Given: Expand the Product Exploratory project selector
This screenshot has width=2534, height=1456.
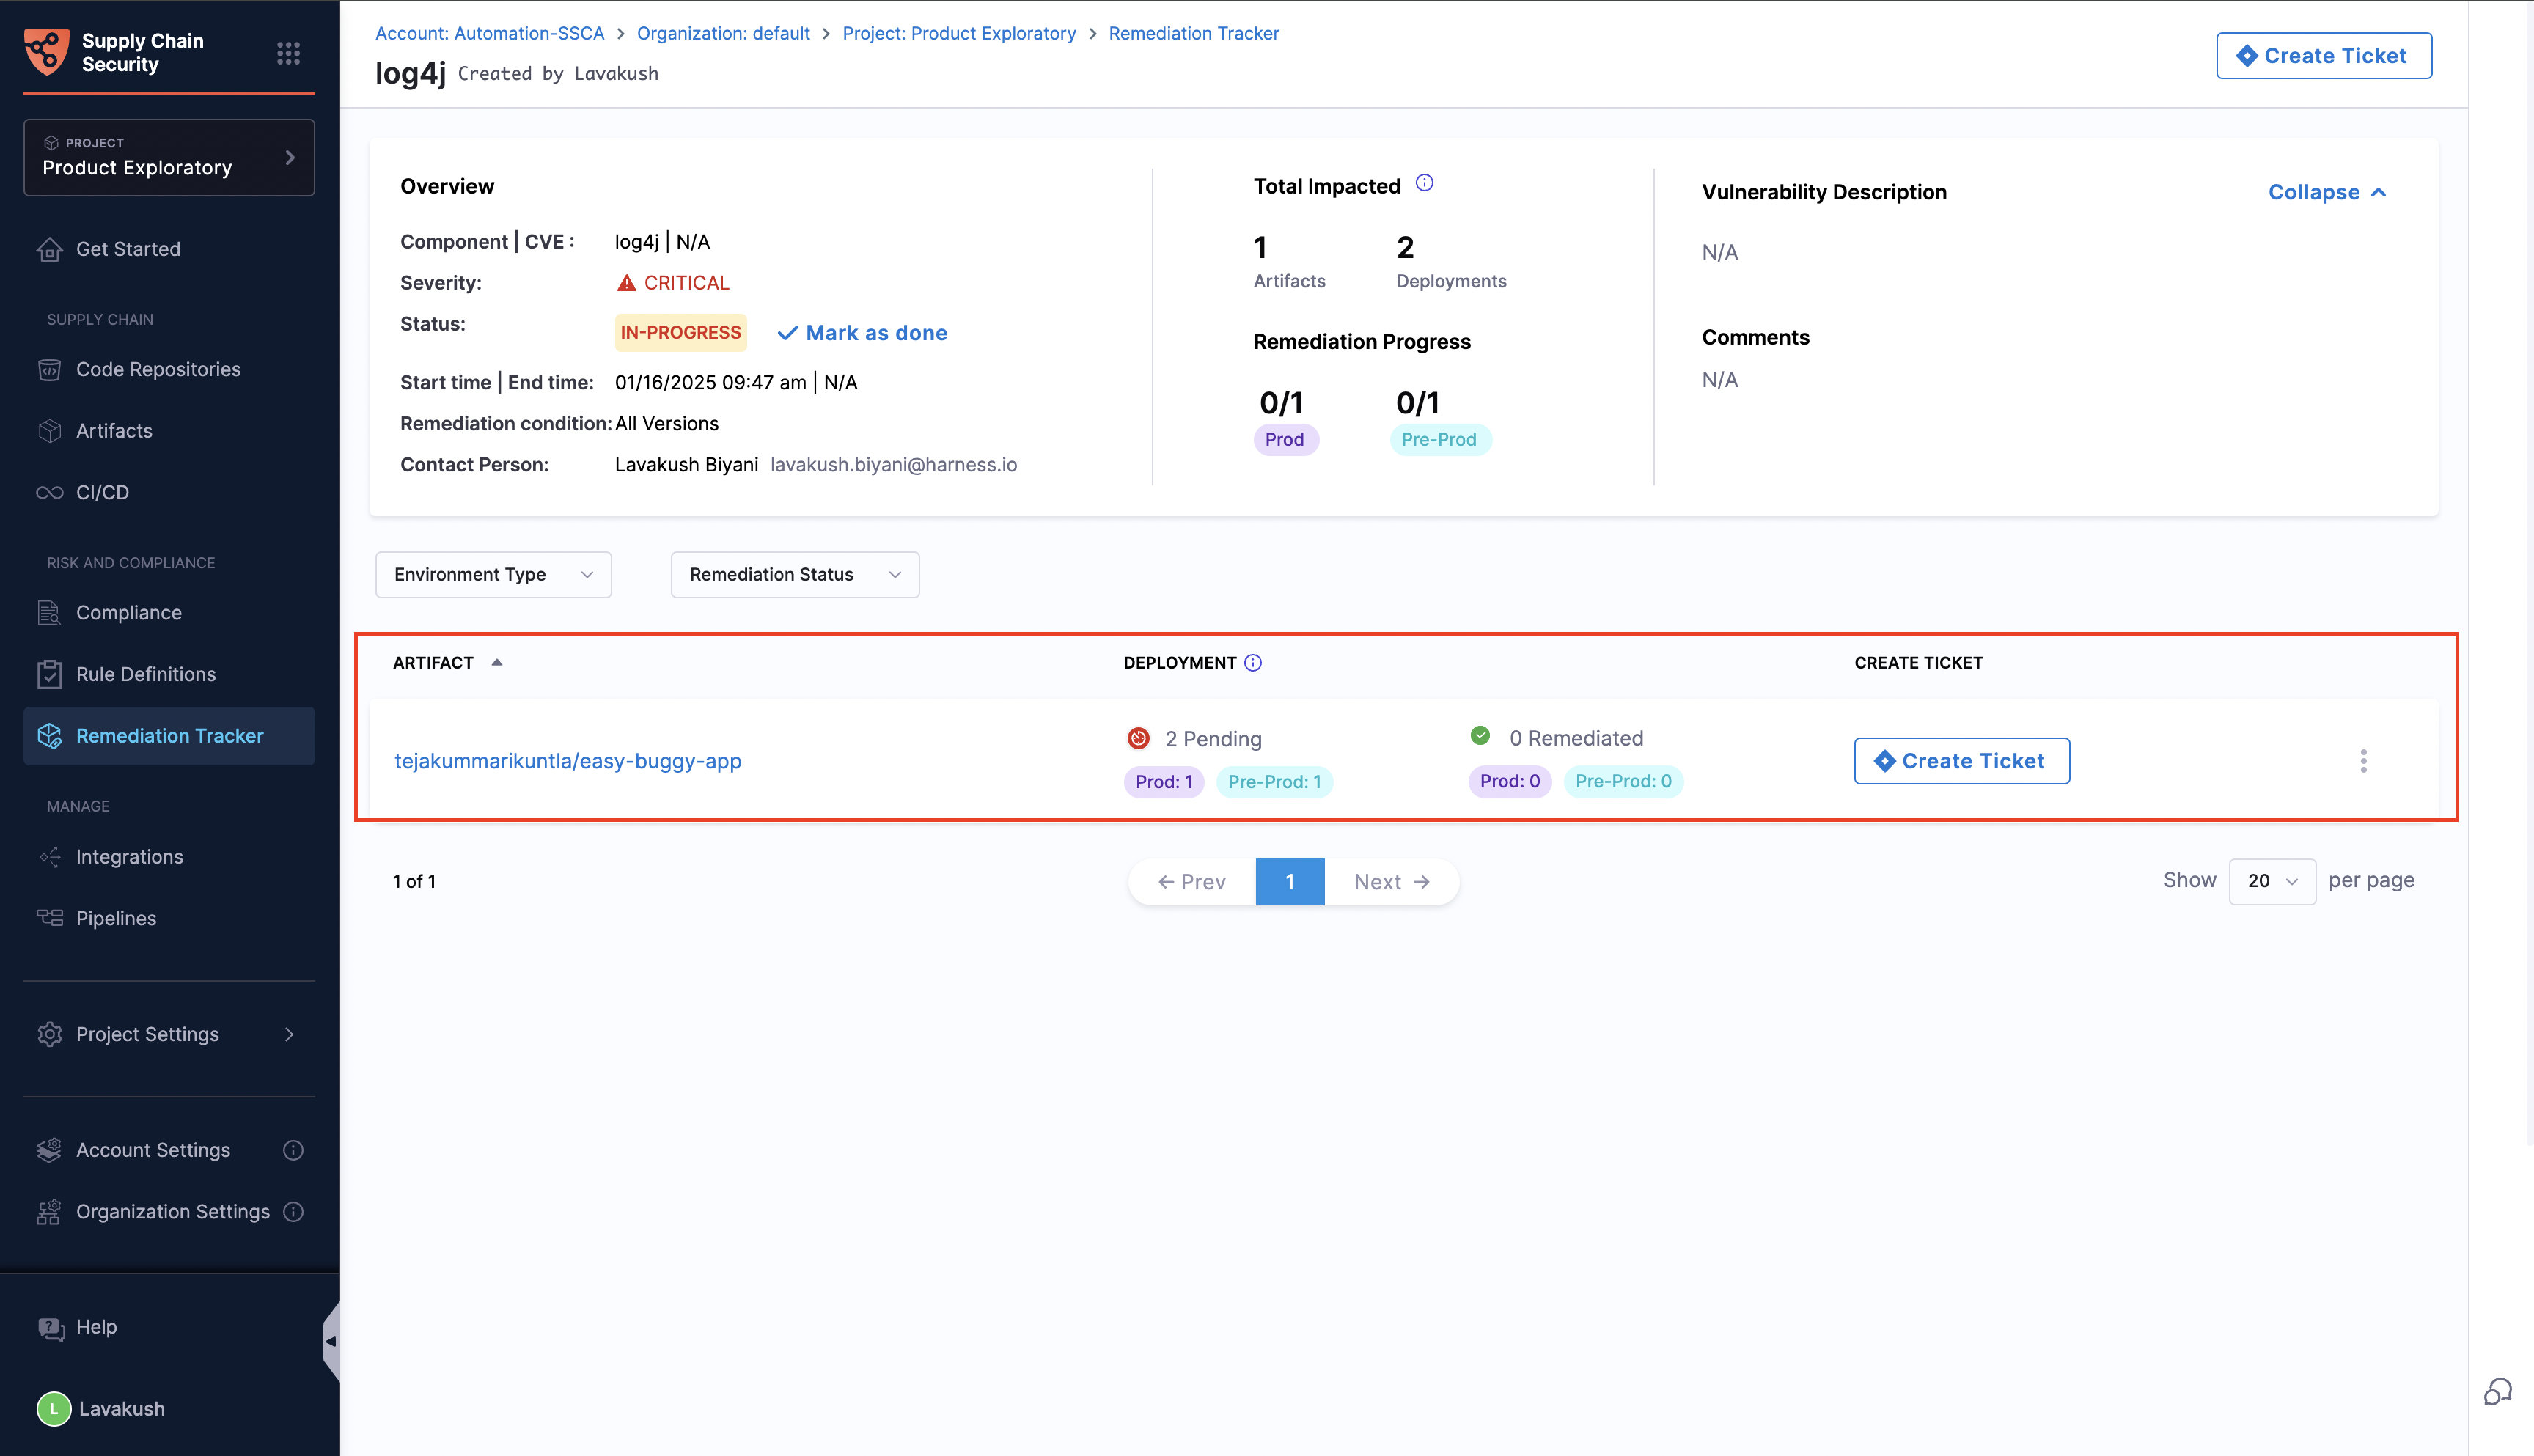Looking at the screenshot, I should coord(168,158).
